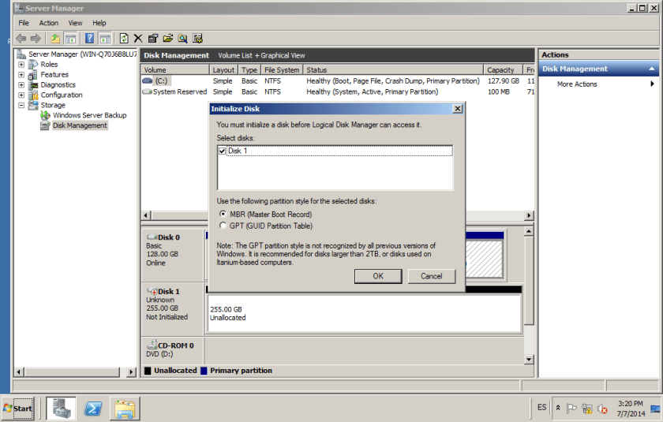Open PowerShell from the taskbar
663x422 pixels.
[92, 408]
